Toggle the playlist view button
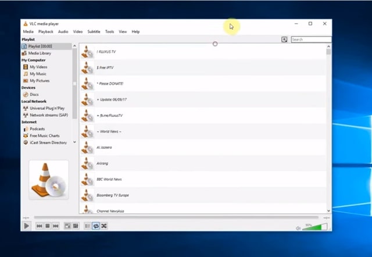This screenshot has height=257, width=372. coord(88,226)
